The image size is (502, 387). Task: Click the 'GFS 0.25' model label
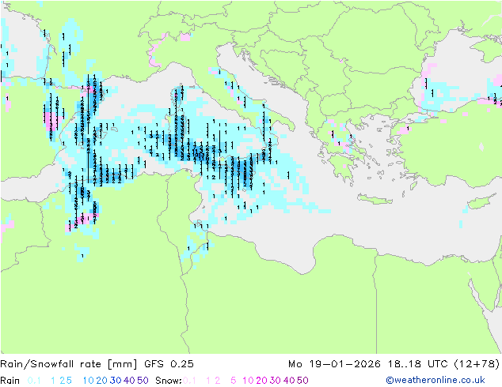(169, 364)
